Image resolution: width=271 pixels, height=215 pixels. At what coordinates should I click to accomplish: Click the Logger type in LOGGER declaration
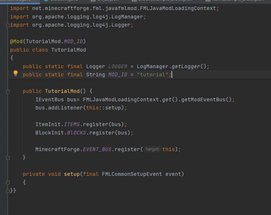click(96, 66)
